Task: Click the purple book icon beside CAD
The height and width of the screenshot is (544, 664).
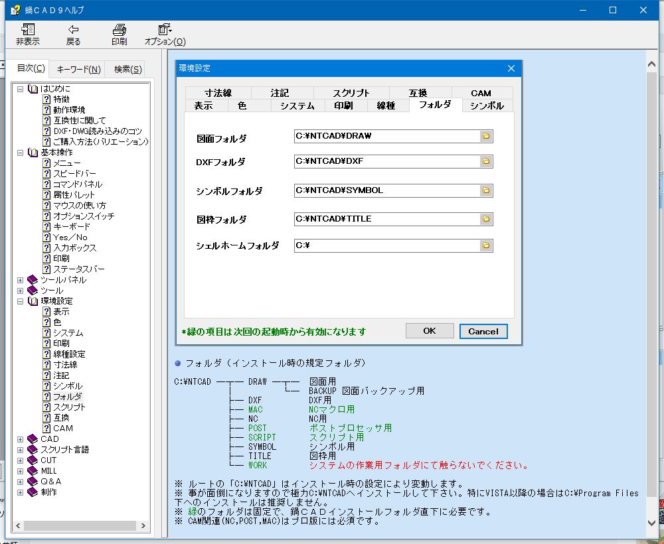Action: pos(33,439)
